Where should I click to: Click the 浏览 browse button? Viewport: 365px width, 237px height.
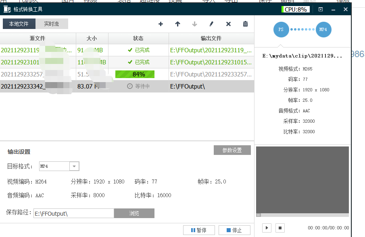[x=134, y=213]
